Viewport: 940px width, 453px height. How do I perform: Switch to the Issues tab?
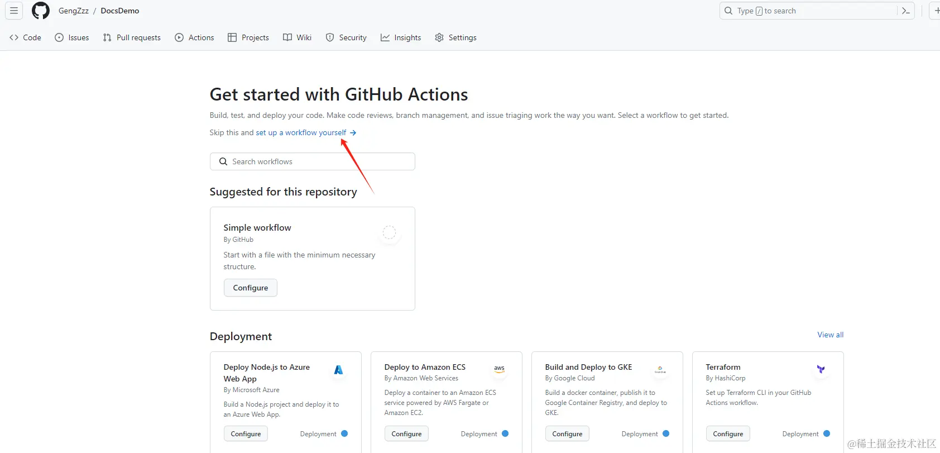tap(72, 37)
